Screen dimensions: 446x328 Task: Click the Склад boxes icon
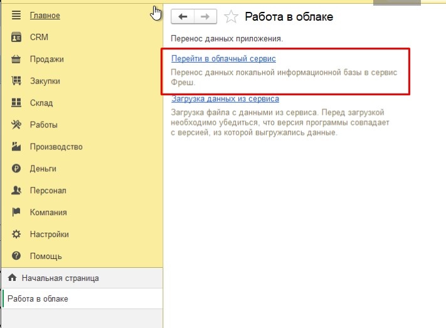click(x=16, y=103)
